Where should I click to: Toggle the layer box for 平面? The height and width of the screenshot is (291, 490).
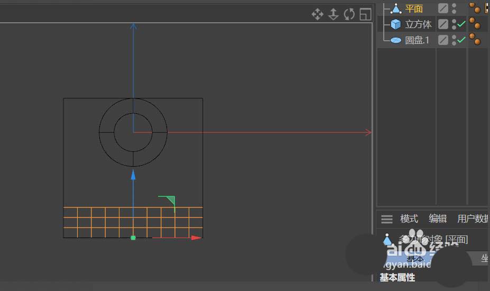[x=443, y=8]
